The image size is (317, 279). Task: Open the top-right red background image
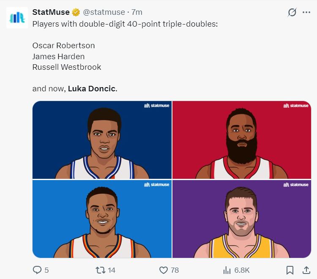[242, 140]
